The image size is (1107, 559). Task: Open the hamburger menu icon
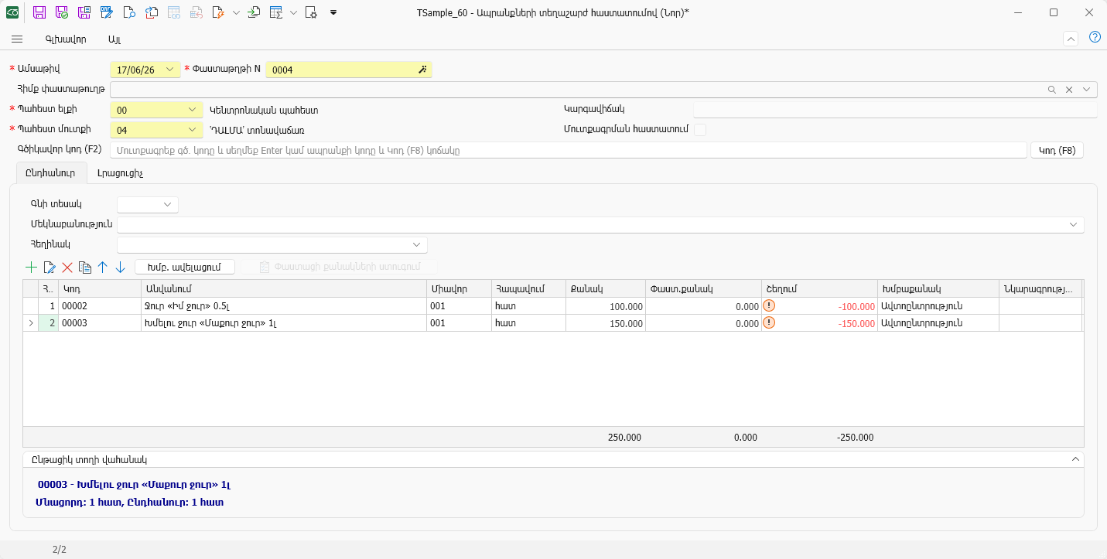point(17,39)
